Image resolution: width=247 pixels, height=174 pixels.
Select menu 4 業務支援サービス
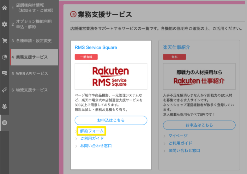(x=34, y=57)
